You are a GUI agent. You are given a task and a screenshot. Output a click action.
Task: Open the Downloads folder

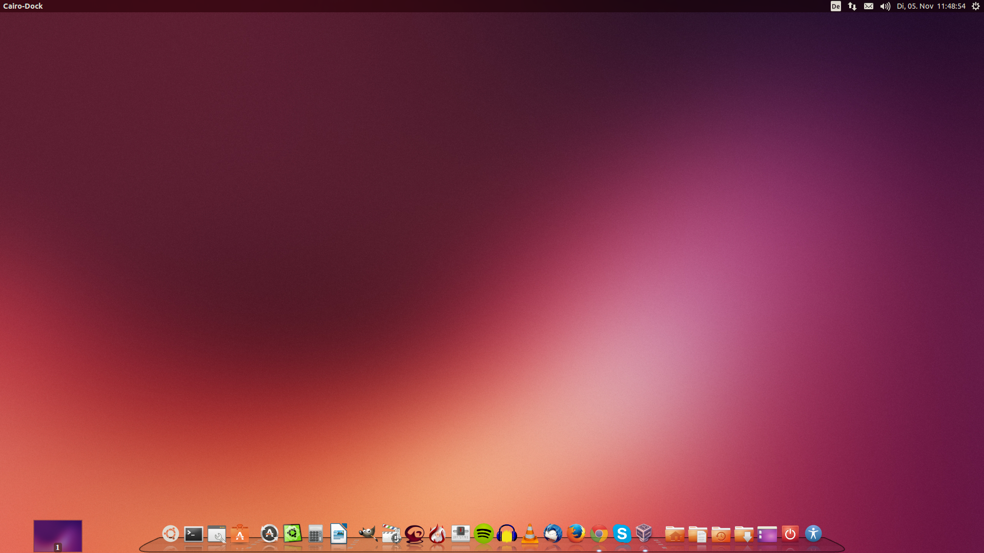pos(744,534)
